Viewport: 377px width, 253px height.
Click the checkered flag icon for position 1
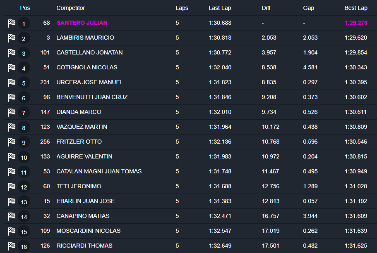click(x=12, y=23)
